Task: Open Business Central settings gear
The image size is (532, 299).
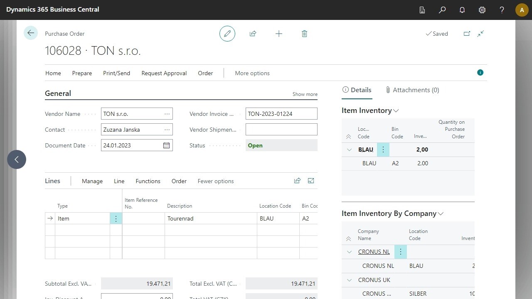Action: coord(482,10)
